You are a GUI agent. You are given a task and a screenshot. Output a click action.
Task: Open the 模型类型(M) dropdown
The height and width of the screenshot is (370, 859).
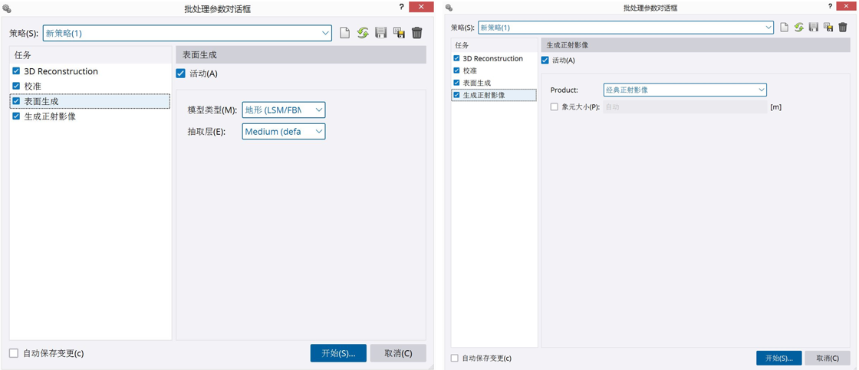[x=284, y=110]
